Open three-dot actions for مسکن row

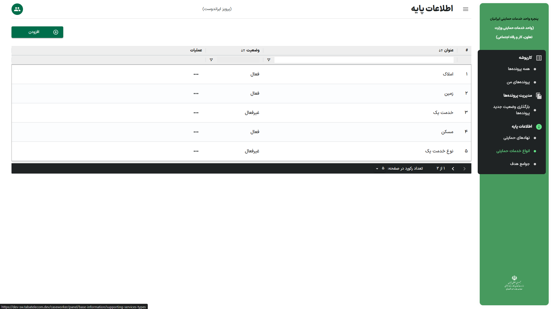click(196, 132)
